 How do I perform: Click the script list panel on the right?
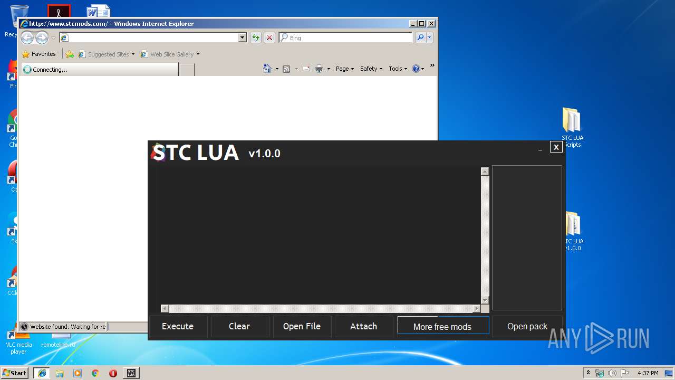pos(527,237)
